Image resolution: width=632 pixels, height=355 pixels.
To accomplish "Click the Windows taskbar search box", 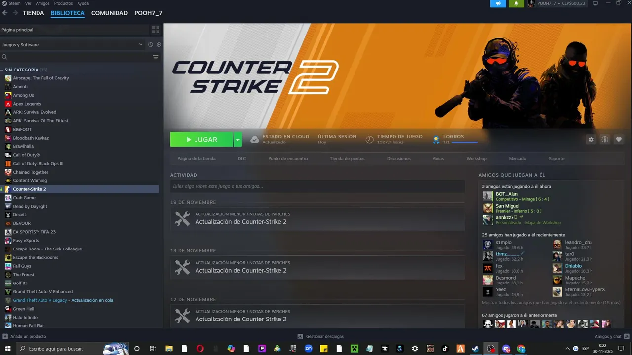I will 73,349.
